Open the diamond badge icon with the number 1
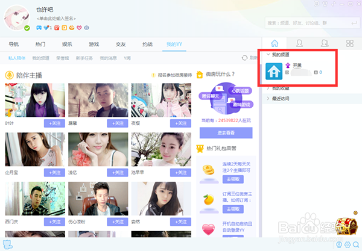 (48, 28)
